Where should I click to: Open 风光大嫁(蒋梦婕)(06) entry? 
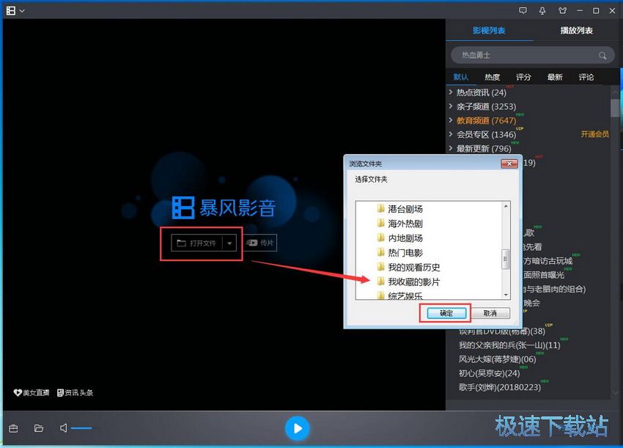[498, 359]
